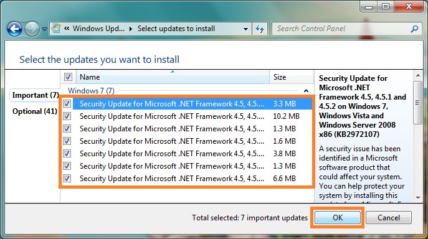This screenshot has width=428, height=239.
Task: Click OK to confirm selected updates
Action: click(338, 217)
